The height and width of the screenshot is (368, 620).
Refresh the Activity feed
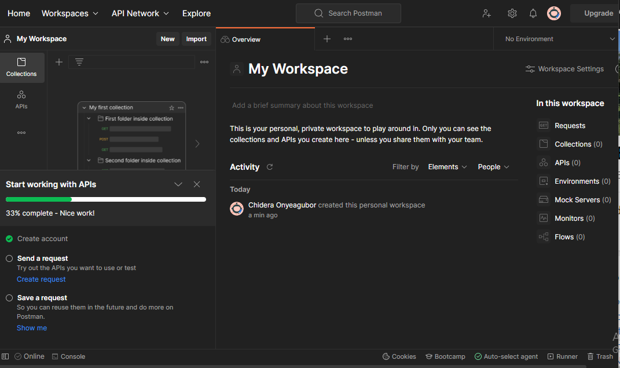tap(270, 167)
